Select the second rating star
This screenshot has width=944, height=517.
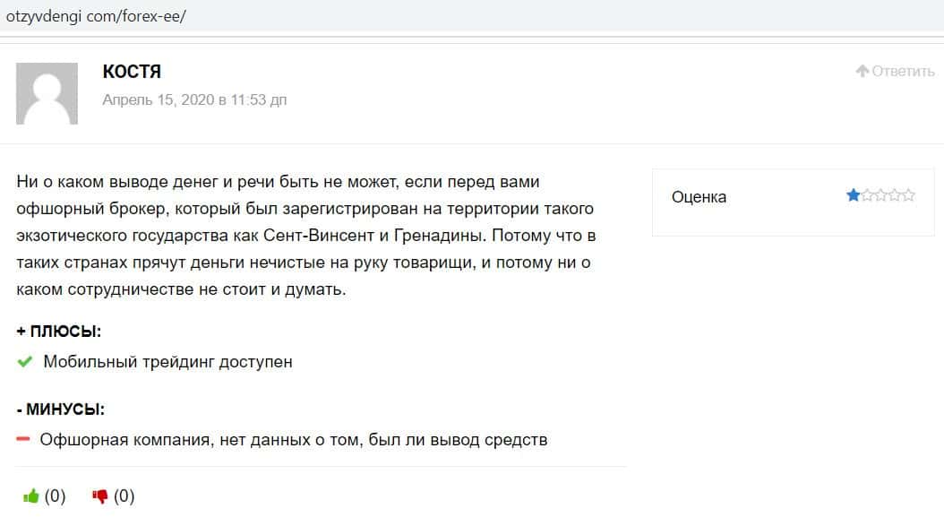click(867, 195)
